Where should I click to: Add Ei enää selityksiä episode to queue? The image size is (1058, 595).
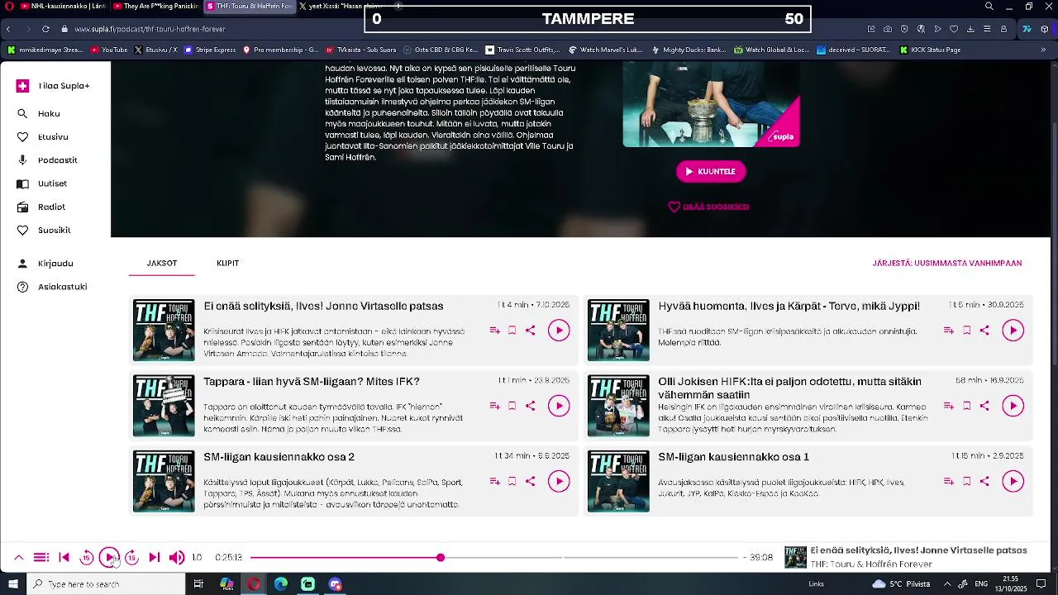494,331
